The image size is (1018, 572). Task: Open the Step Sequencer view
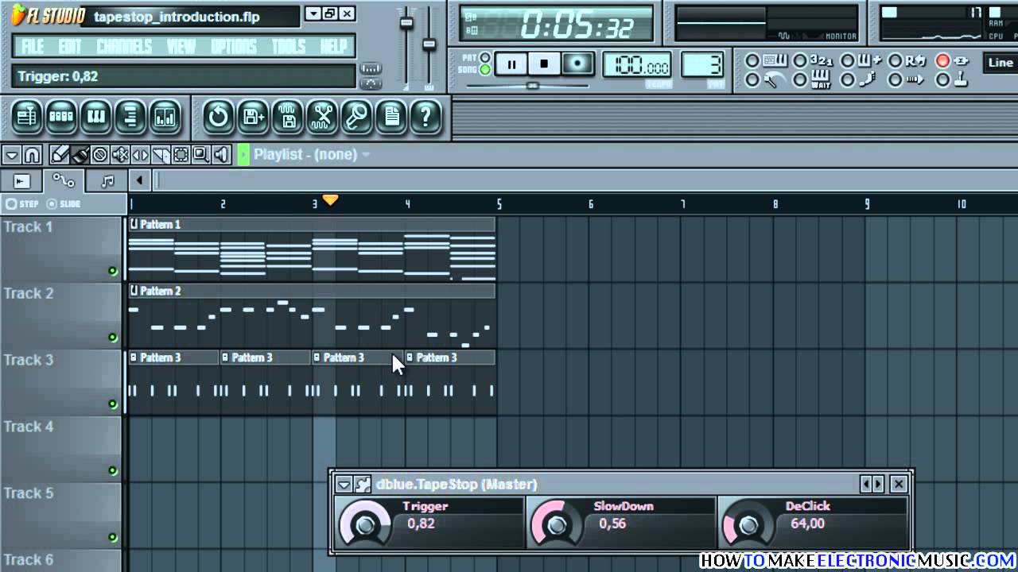(x=61, y=118)
